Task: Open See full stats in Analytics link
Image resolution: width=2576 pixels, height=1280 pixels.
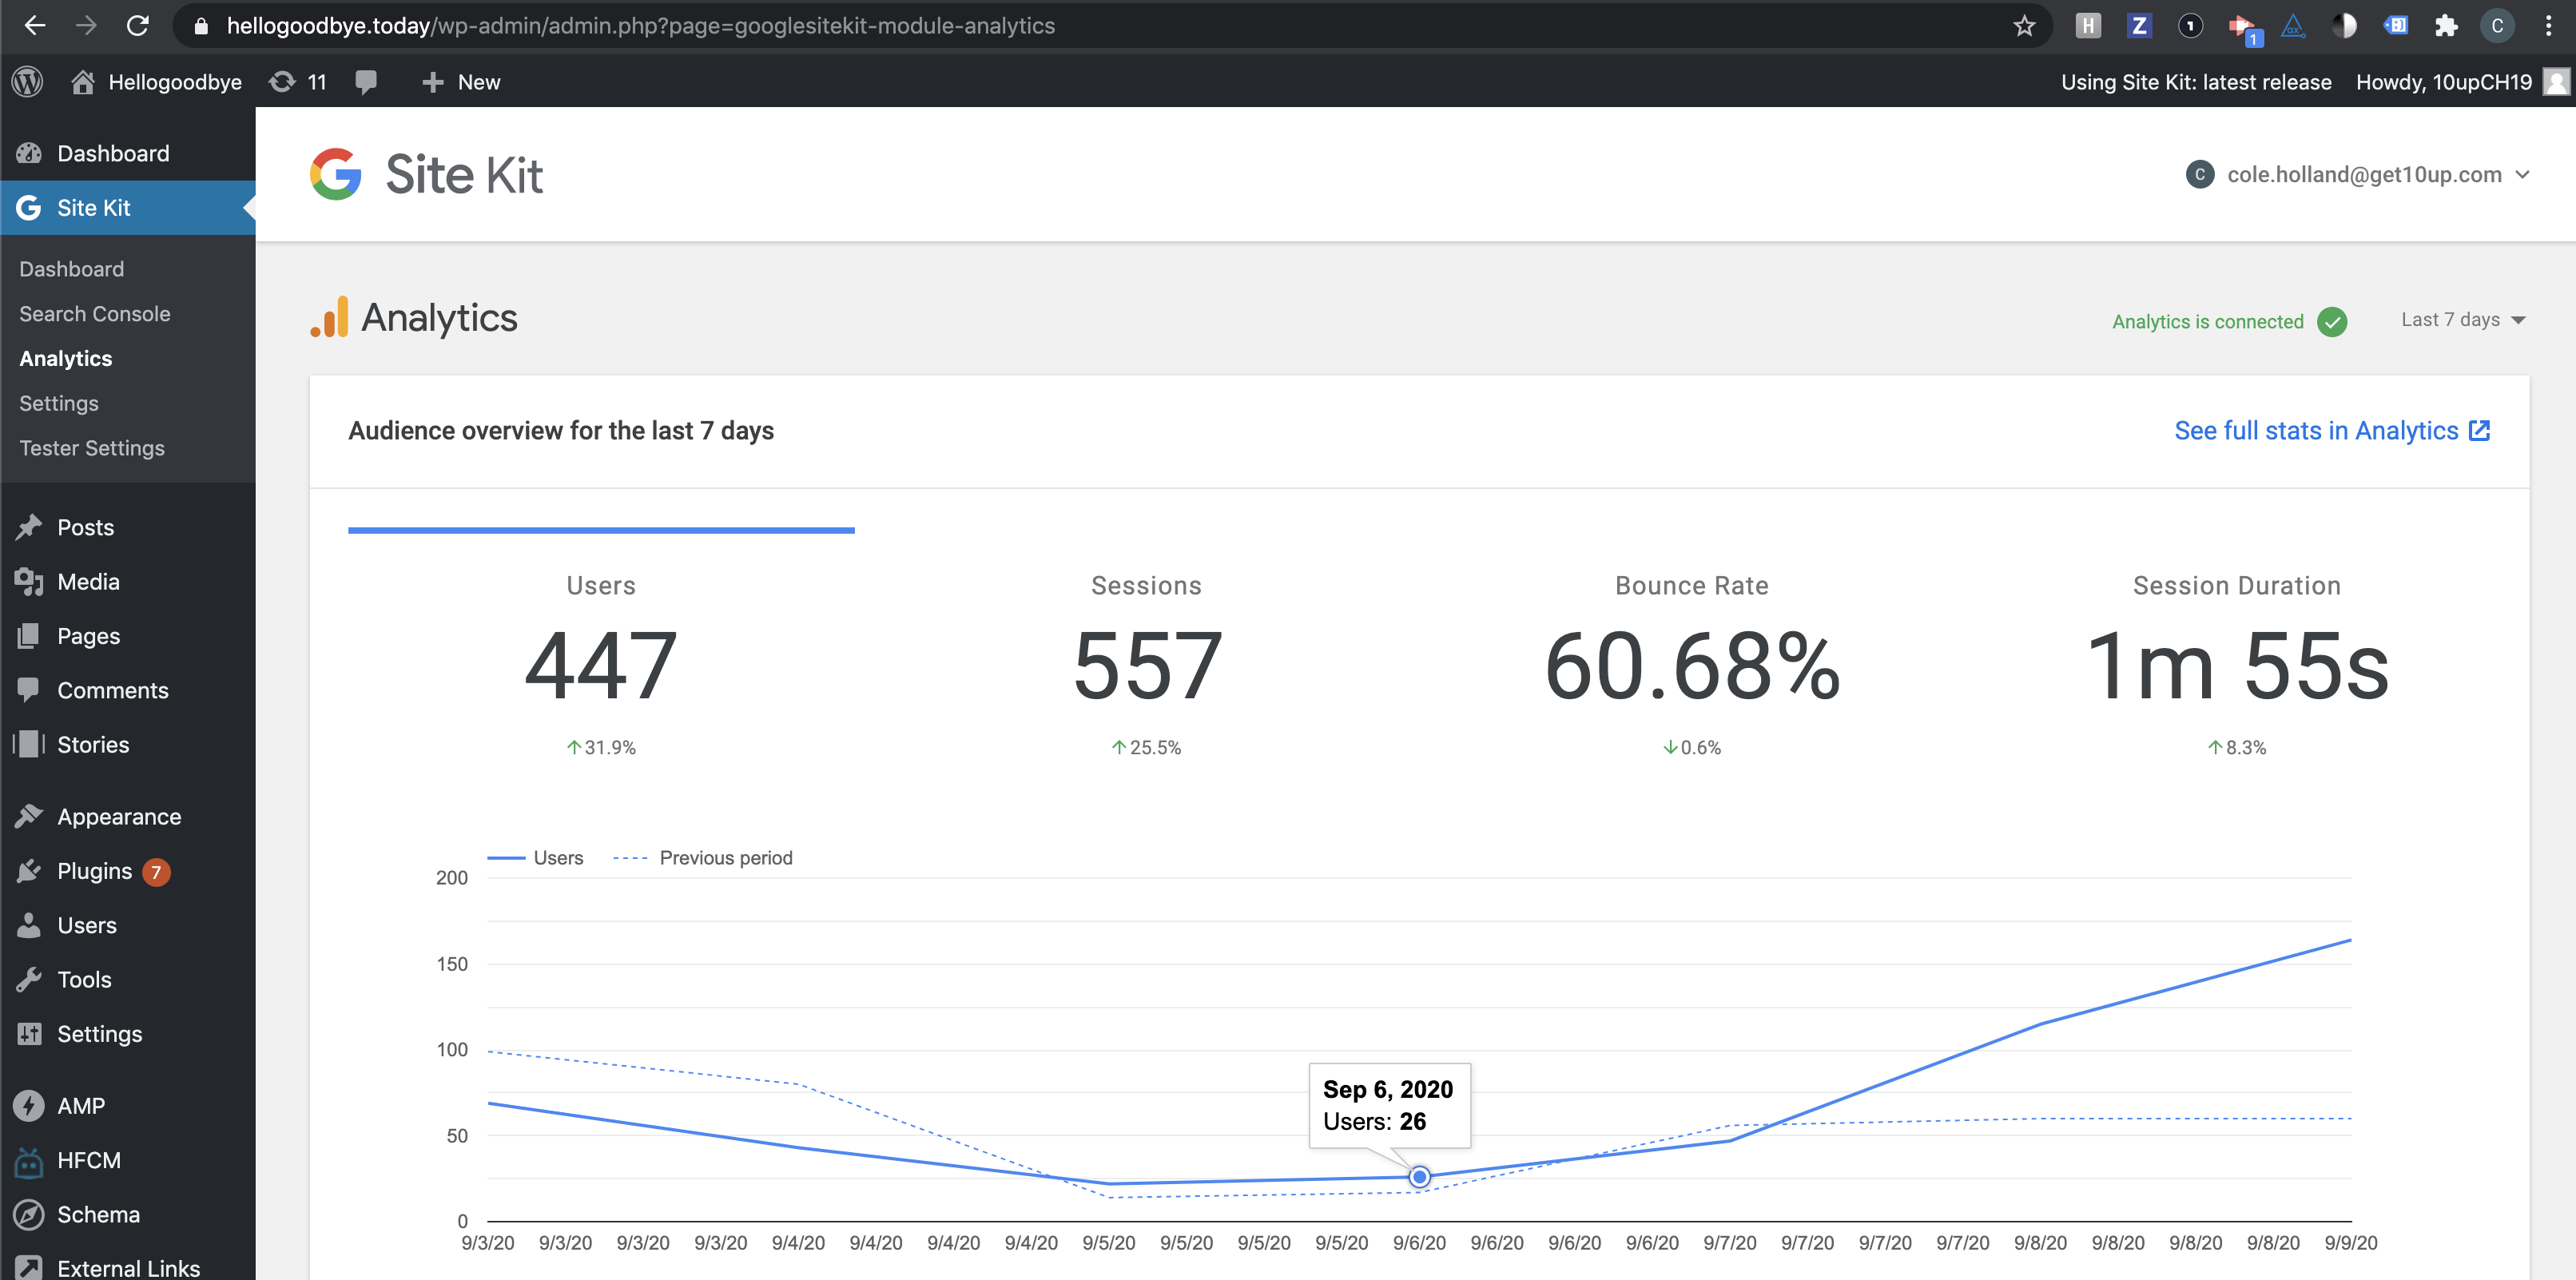Action: [2331, 431]
